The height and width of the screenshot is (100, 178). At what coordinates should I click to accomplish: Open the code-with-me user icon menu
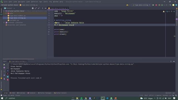coord(128,5)
